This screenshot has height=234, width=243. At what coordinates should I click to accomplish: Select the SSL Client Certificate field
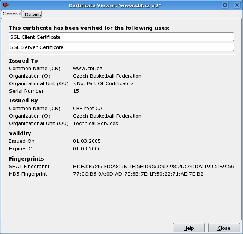(121, 37)
